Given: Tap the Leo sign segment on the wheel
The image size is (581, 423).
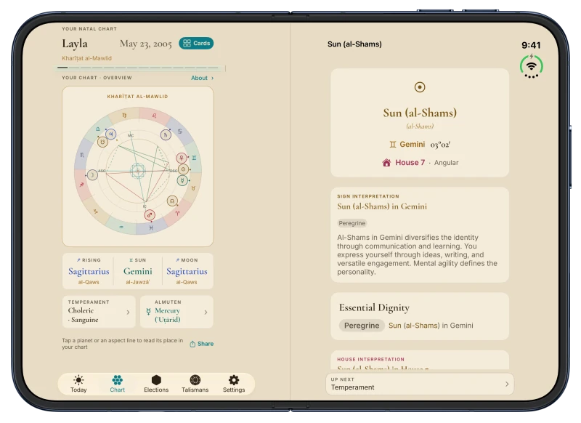Looking at the screenshot, I should (154, 116).
